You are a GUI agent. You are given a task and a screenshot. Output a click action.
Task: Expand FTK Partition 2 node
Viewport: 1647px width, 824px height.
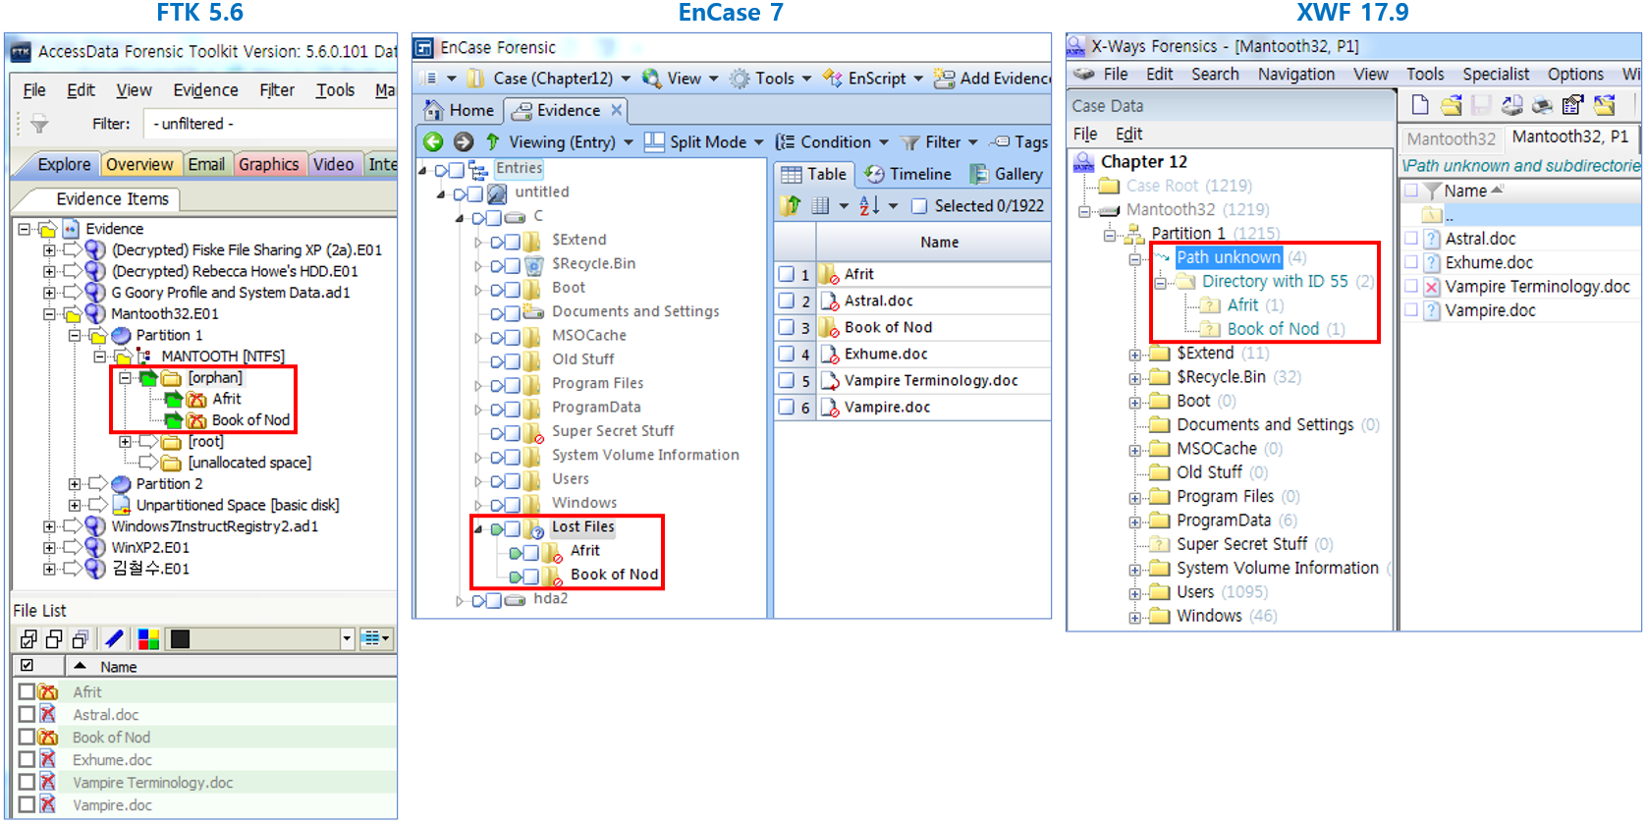pos(74,484)
